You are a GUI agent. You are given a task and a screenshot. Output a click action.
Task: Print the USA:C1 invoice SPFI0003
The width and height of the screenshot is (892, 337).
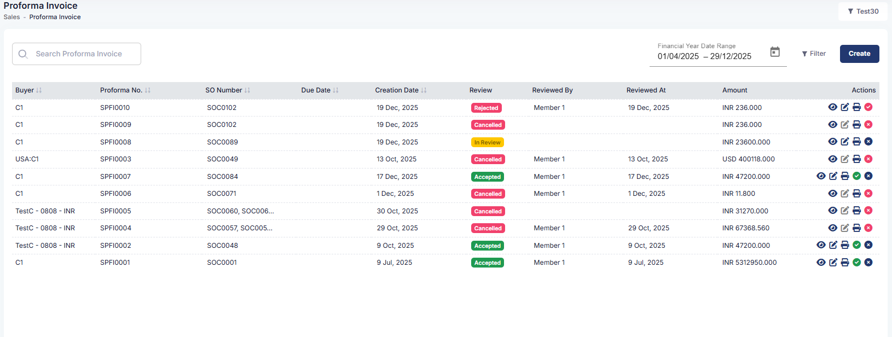pos(856,159)
